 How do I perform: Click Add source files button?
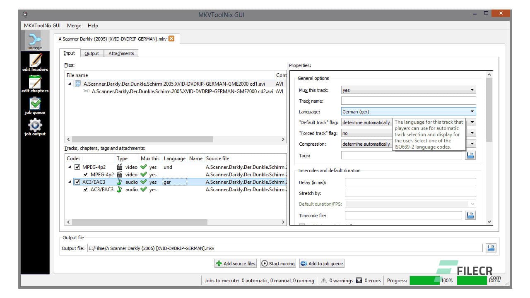[x=236, y=264]
